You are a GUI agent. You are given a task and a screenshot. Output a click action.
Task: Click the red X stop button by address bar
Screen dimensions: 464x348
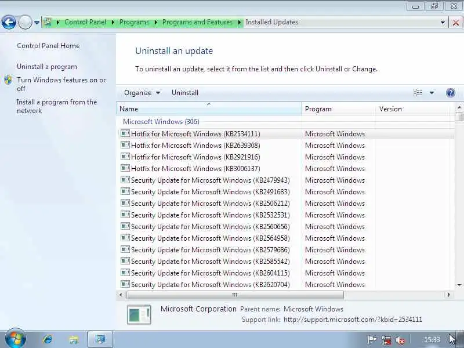pyautogui.click(x=456, y=23)
